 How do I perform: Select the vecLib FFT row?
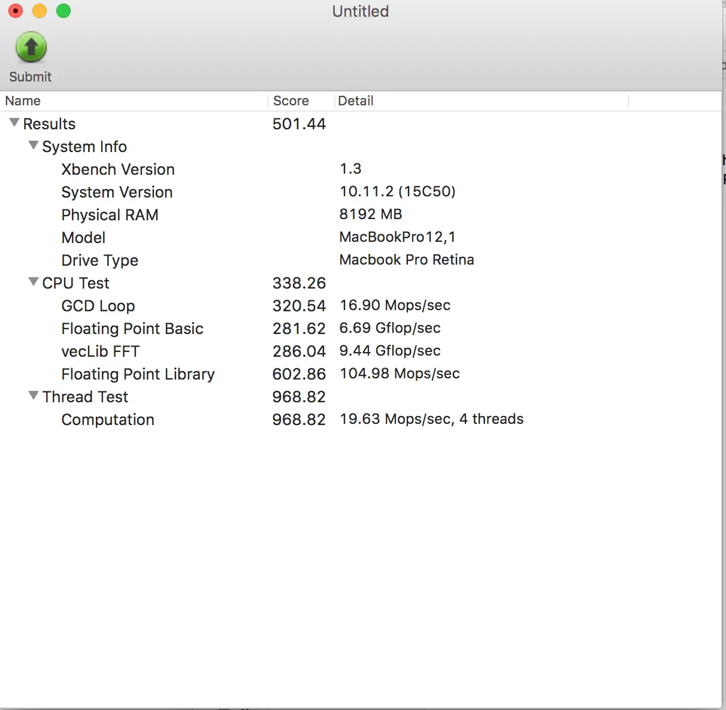coord(100,351)
